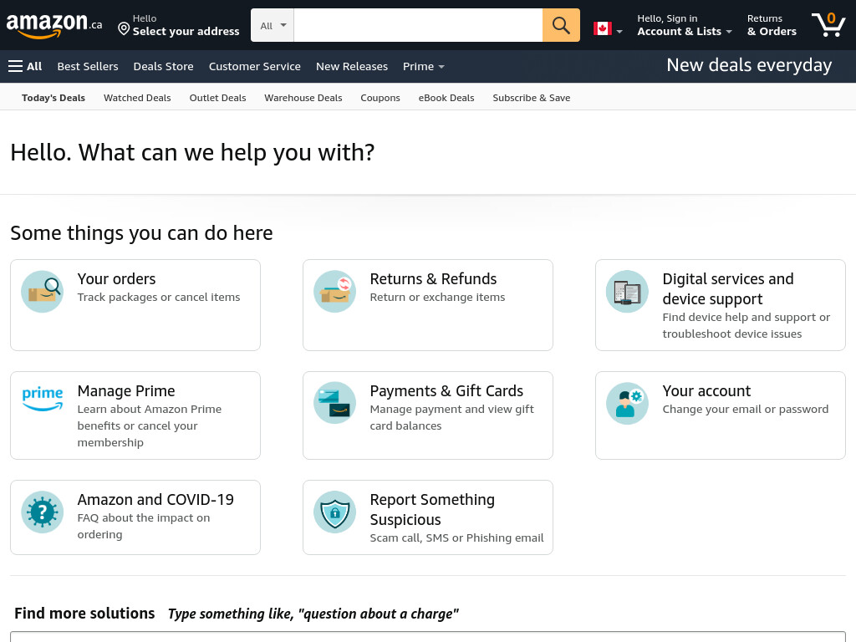
Task: Click the location pin icon
Action: pyautogui.click(x=124, y=29)
